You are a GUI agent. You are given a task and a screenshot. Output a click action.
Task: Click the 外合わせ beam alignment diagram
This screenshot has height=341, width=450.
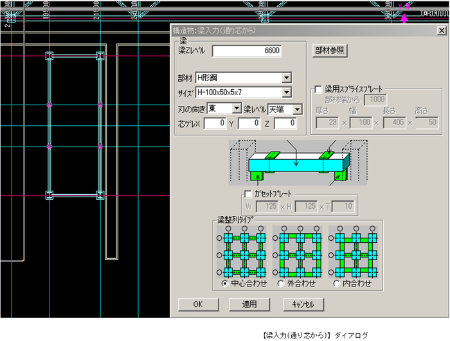point(299,252)
